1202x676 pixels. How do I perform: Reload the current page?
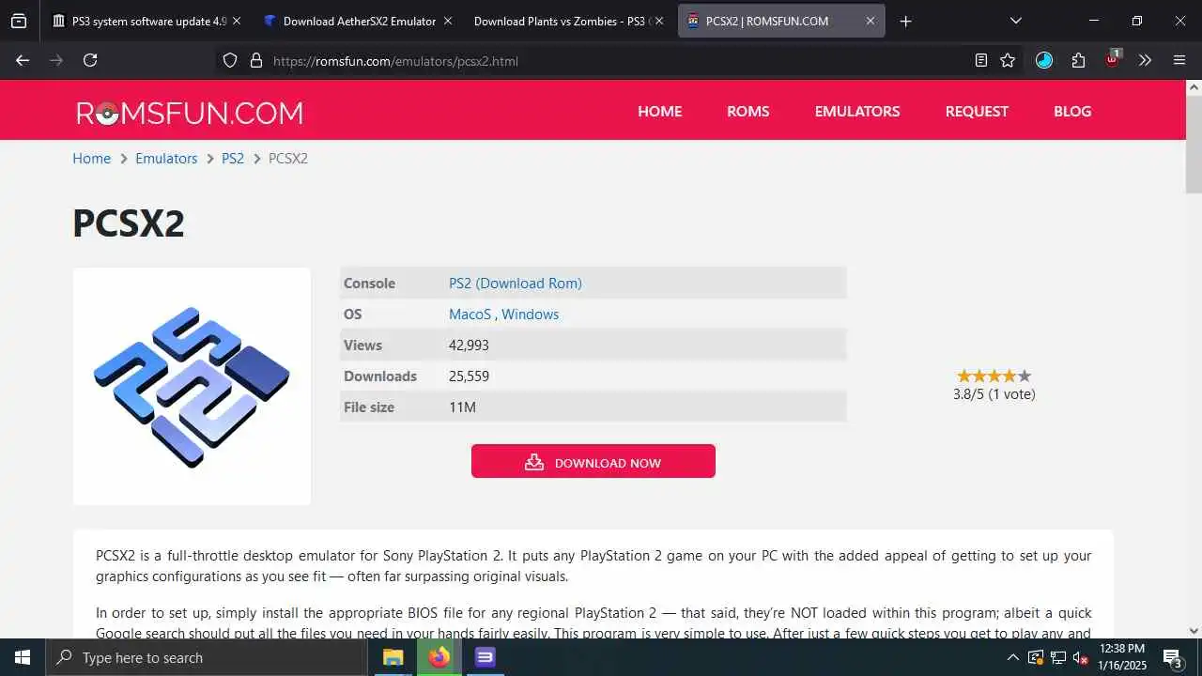90,60
